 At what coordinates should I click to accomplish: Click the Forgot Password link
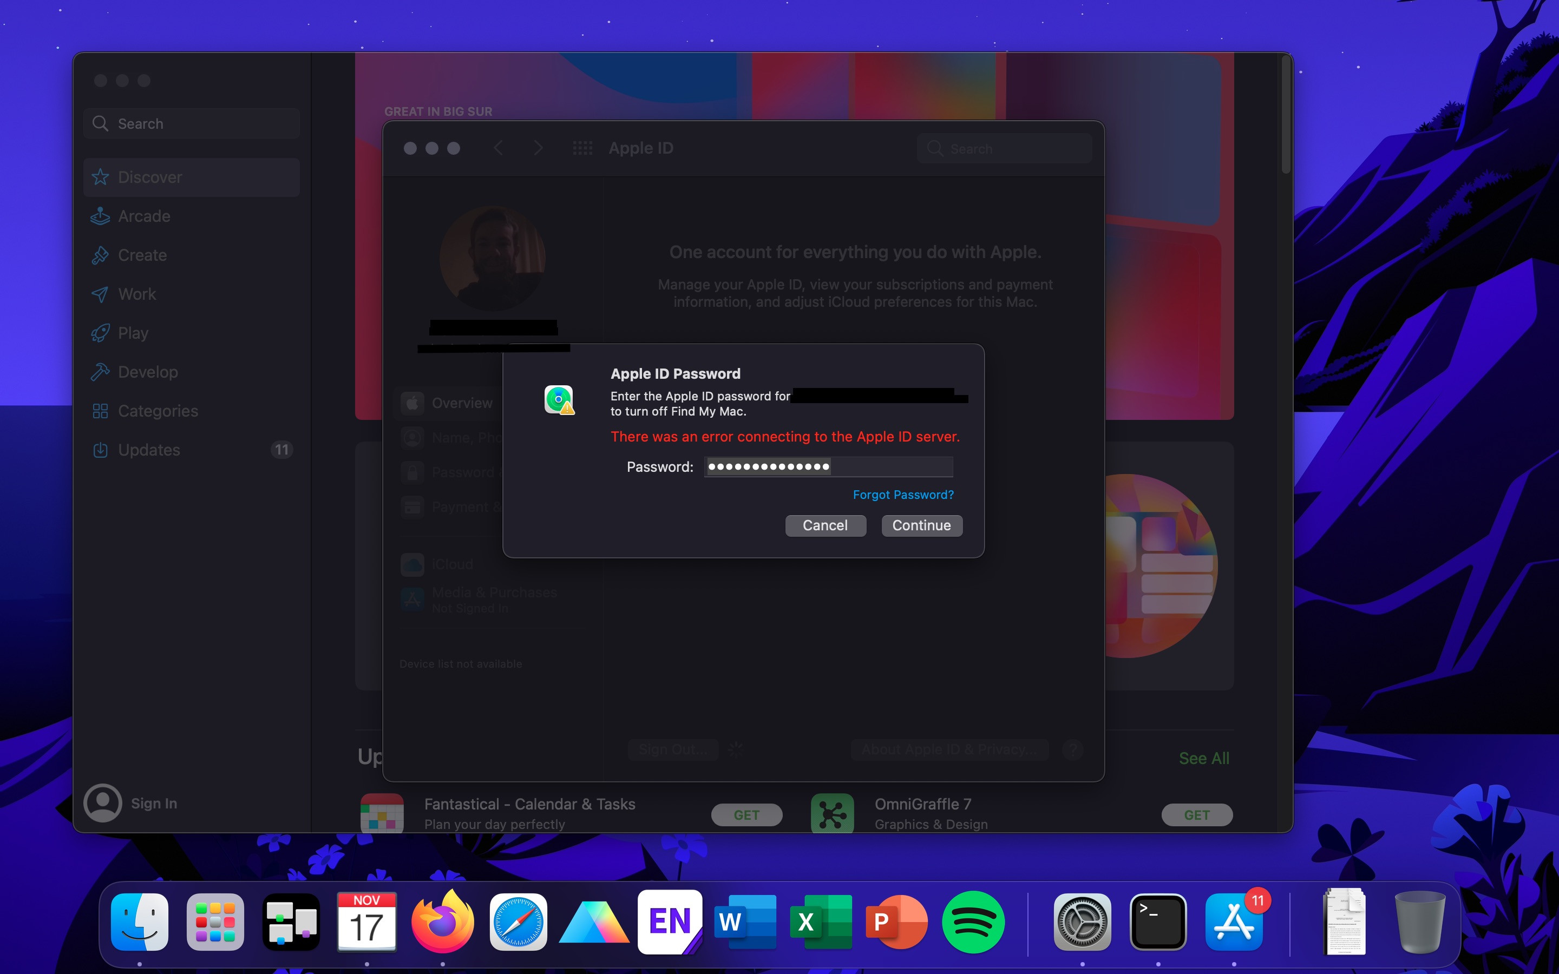(902, 493)
